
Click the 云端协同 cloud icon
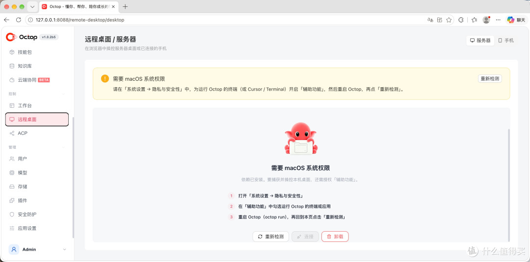pyautogui.click(x=12, y=80)
